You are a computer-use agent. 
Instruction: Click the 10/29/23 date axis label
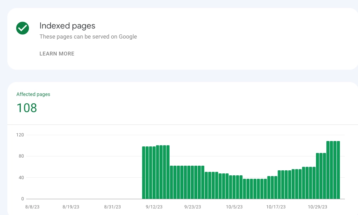point(318,207)
